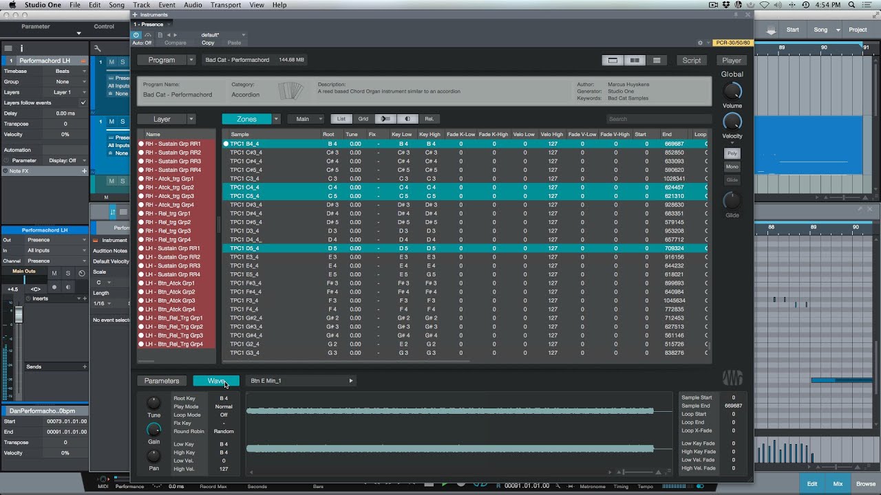Enable Mono voice mode
Viewport: 881px width, 495px height.
tap(732, 166)
